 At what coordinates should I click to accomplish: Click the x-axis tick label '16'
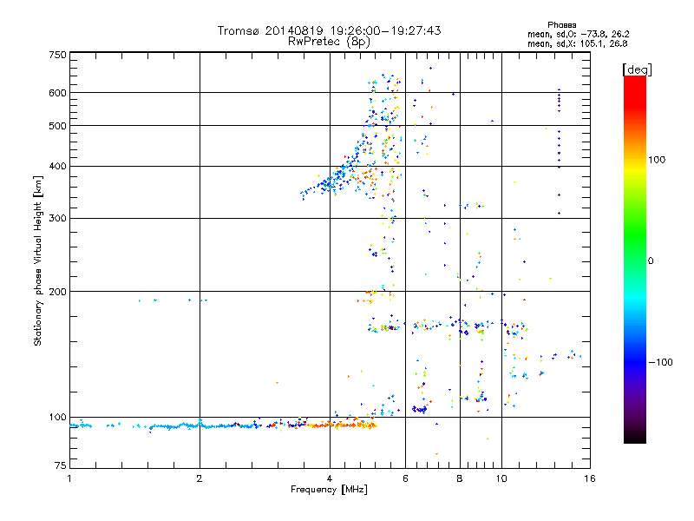[590, 478]
